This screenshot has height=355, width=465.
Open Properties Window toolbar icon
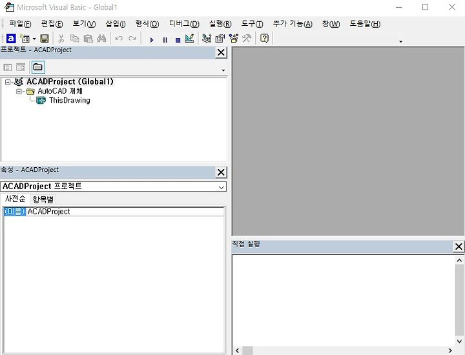click(x=220, y=39)
